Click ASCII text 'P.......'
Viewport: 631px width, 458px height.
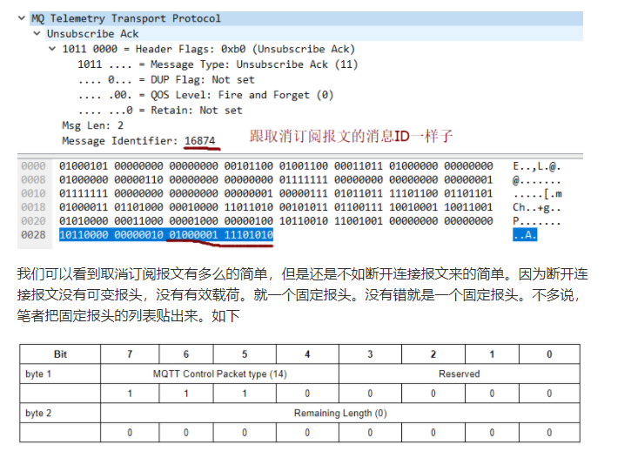tap(537, 221)
